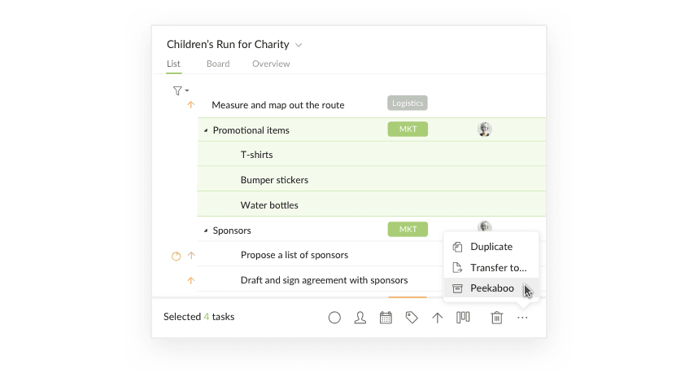This screenshot has height=382, width=698.
Task: Select Transfer to... menu option
Action: click(x=491, y=268)
